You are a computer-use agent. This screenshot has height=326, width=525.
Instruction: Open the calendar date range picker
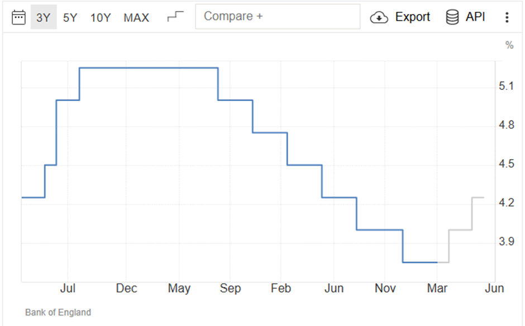tap(18, 17)
